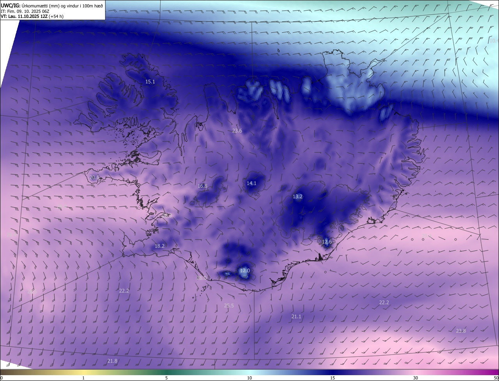
Task: Select the 18.2 value on the southwest peninsula
Action: [x=159, y=246]
